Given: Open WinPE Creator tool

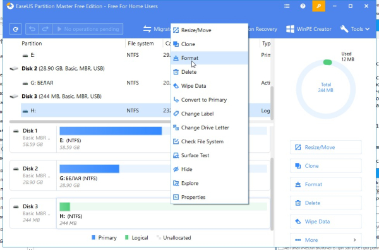Looking at the screenshot, I should click(308, 29).
